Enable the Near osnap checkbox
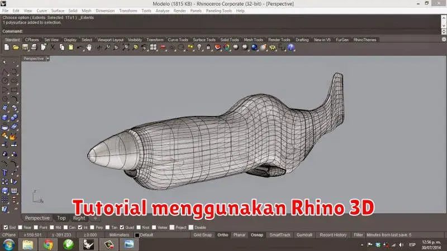 tap(20, 228)
